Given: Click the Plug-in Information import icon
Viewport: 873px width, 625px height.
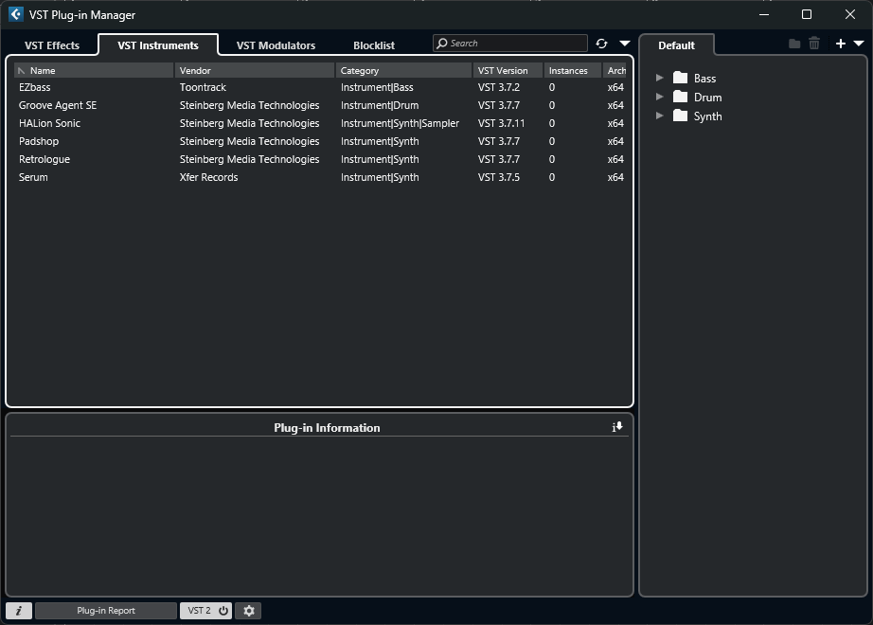Looking at the screenshot, I should coord(617,427).
